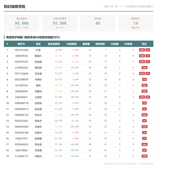Click the date 2026-08-24 in the header
The width and height of the screenshot is (177, 169).
point(110,6)
